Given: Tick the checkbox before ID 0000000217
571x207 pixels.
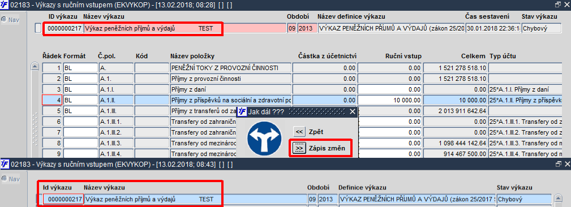Looking at the screenshot, I should coord(38,28).
